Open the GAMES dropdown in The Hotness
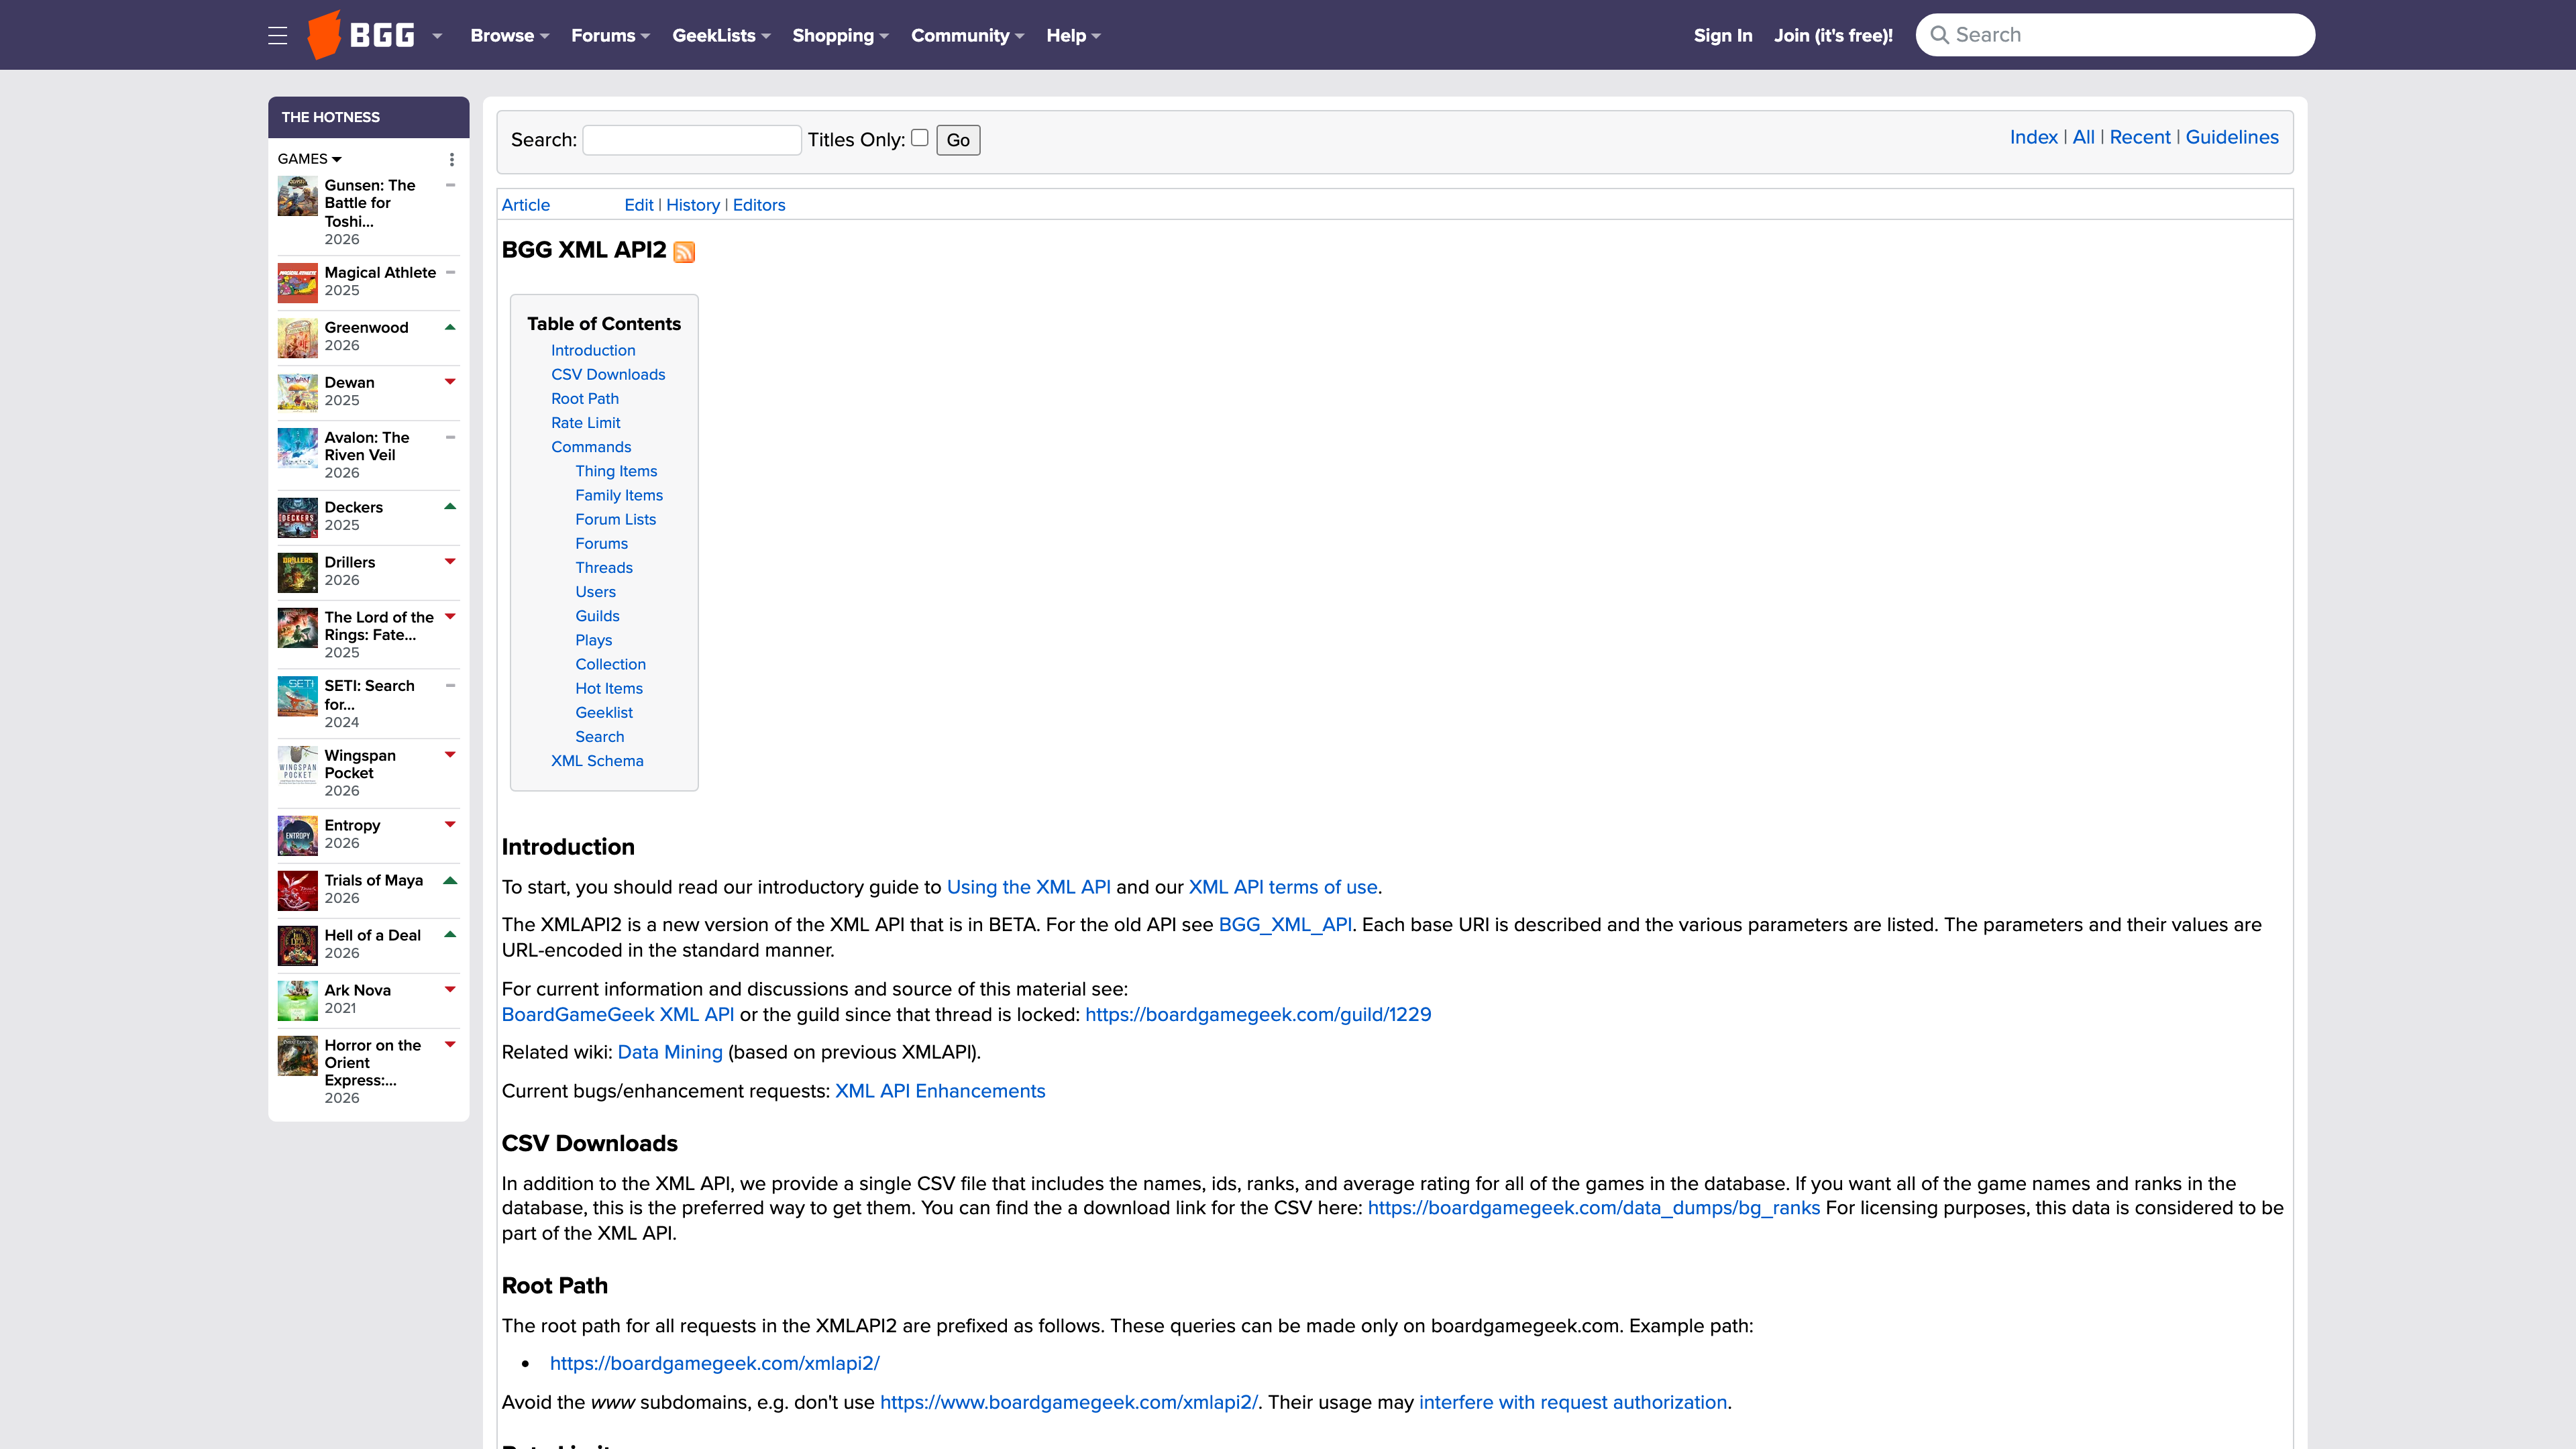2576x1449 pixels. click(x=310, y=159)
